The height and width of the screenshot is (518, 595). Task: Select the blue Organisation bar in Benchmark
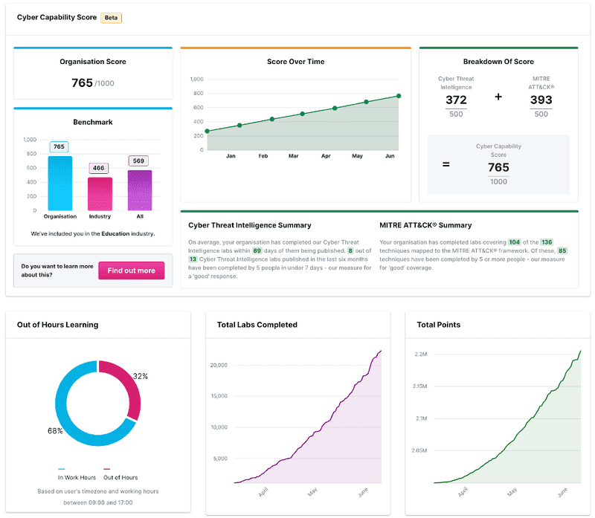[x=60, y=184]
